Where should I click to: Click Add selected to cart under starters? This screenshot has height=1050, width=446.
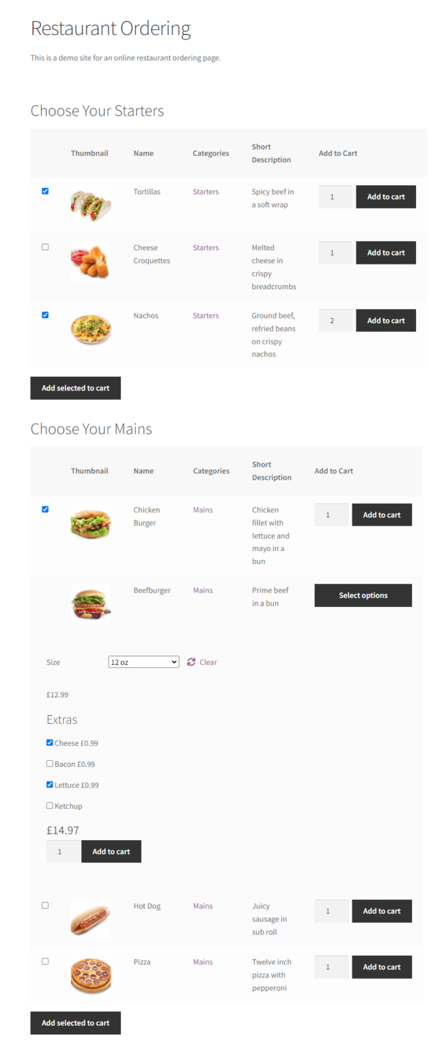click(75, 388)
